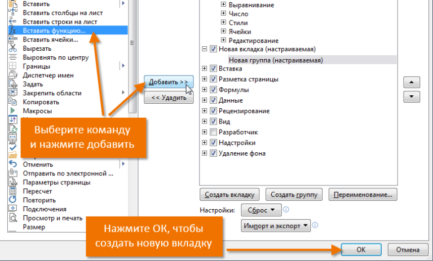
Task: Click the icon beside Просмотр и печать
Action: pyautogui.click(x=14, y=218)
